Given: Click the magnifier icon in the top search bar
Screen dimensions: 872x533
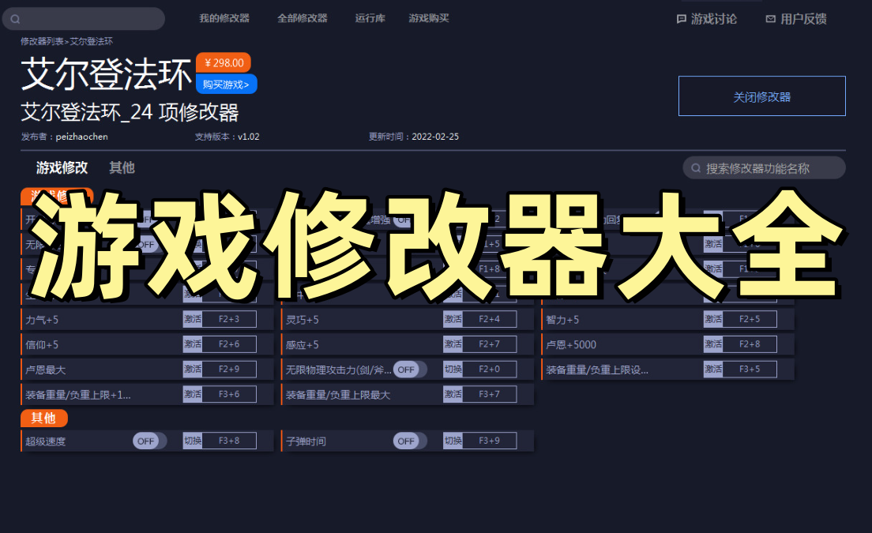Looking at the screenshot, I should (16, 19).
